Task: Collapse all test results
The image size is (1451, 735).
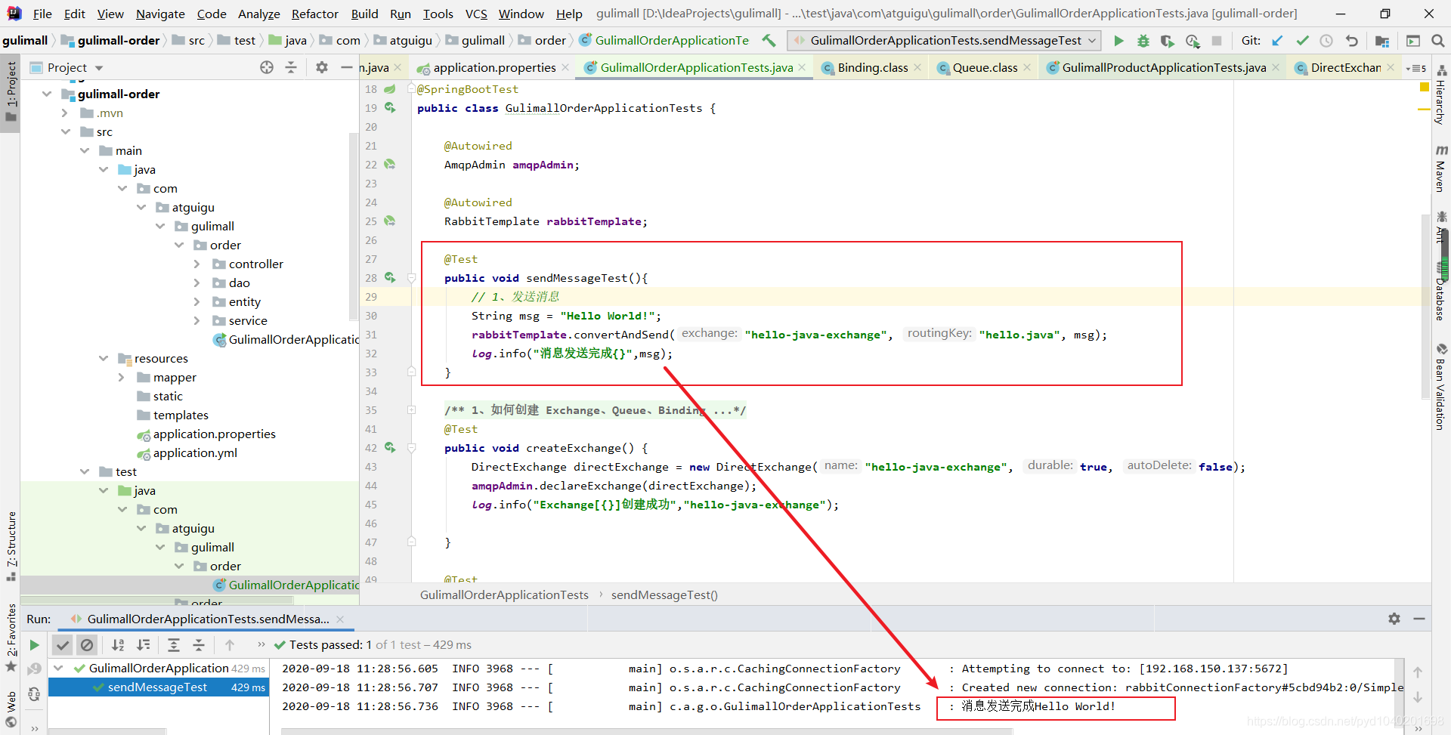Action: 199,645
